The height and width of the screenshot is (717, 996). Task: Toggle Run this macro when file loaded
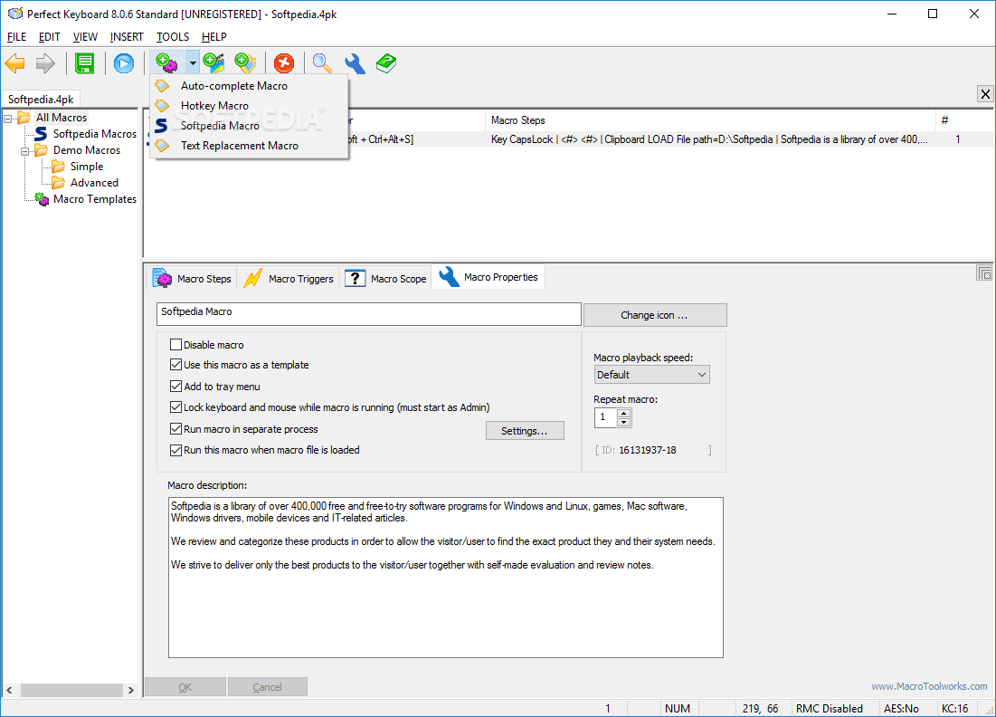[176, 450]
